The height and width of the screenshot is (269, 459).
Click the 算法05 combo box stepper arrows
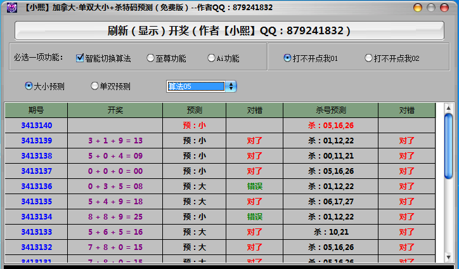pyautogui.click(x=231, y=86)
